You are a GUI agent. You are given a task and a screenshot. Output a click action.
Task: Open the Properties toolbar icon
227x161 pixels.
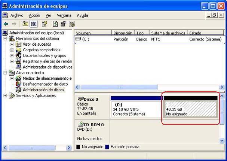click(64, 24)
